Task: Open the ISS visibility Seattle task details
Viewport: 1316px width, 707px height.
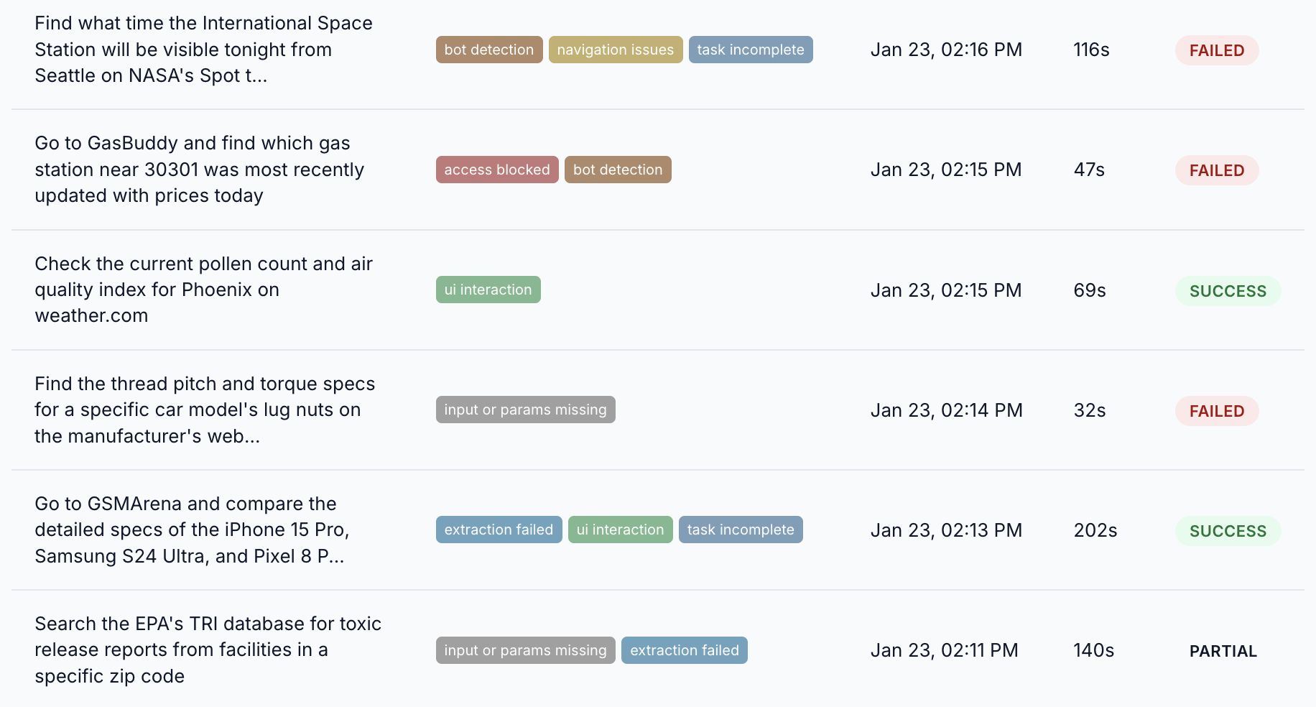Action: [x=203, y=49]
